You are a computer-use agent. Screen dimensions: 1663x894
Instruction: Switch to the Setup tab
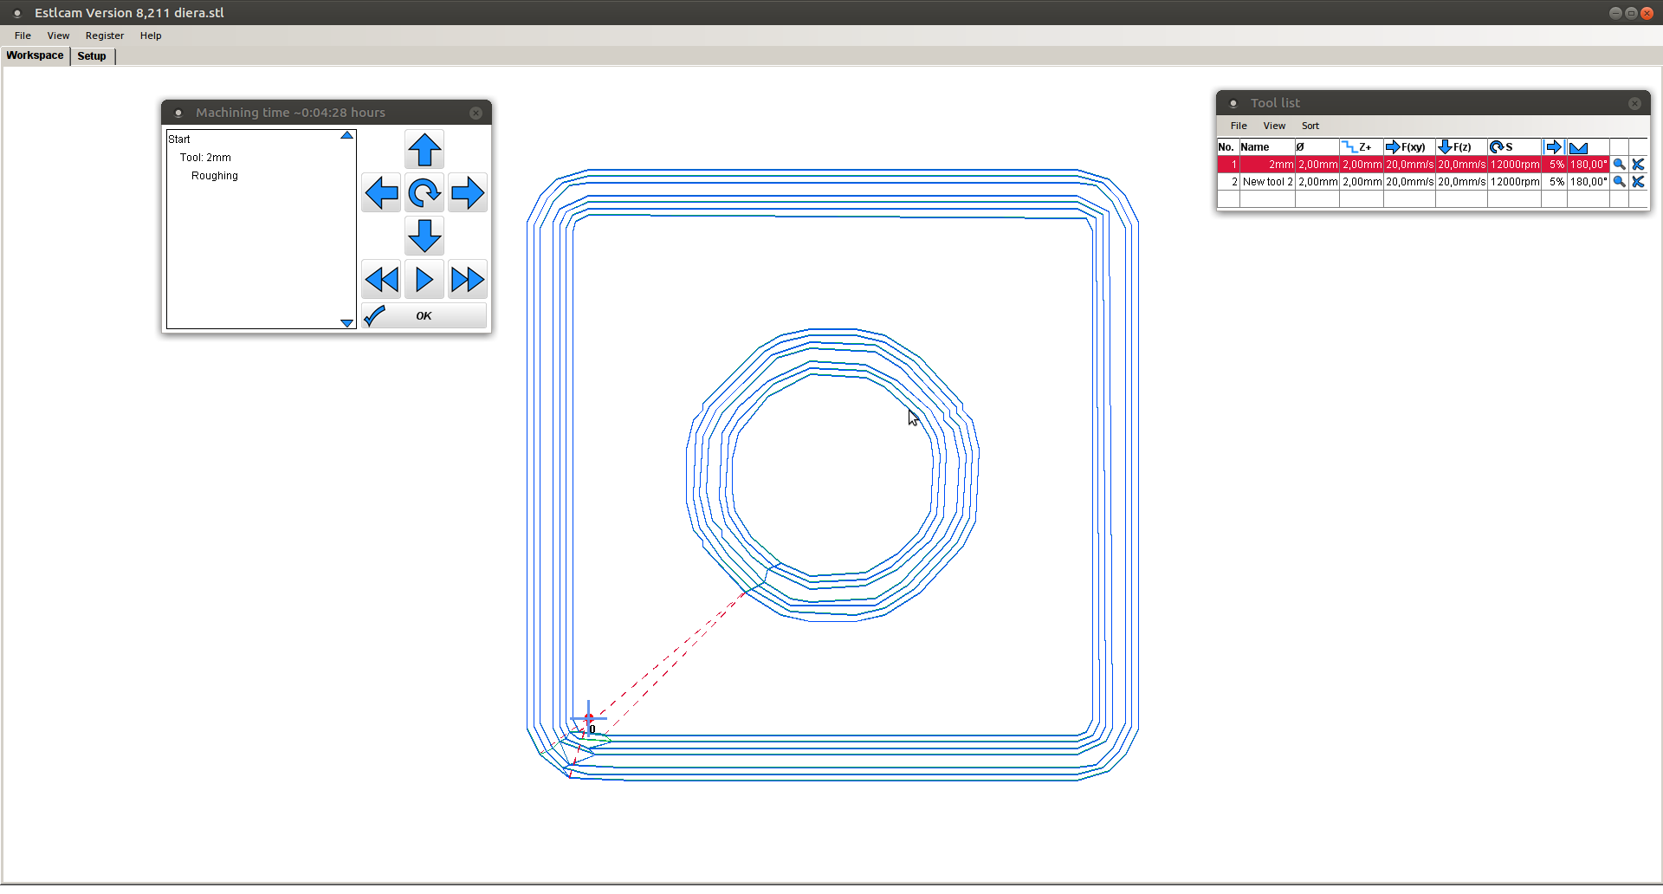coord(92,56)
